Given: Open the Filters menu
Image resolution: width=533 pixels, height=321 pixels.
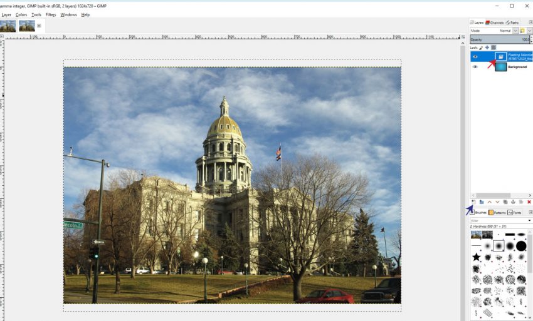Looking at the screenshot, I should pyautogui.click(x=51, y=14).
